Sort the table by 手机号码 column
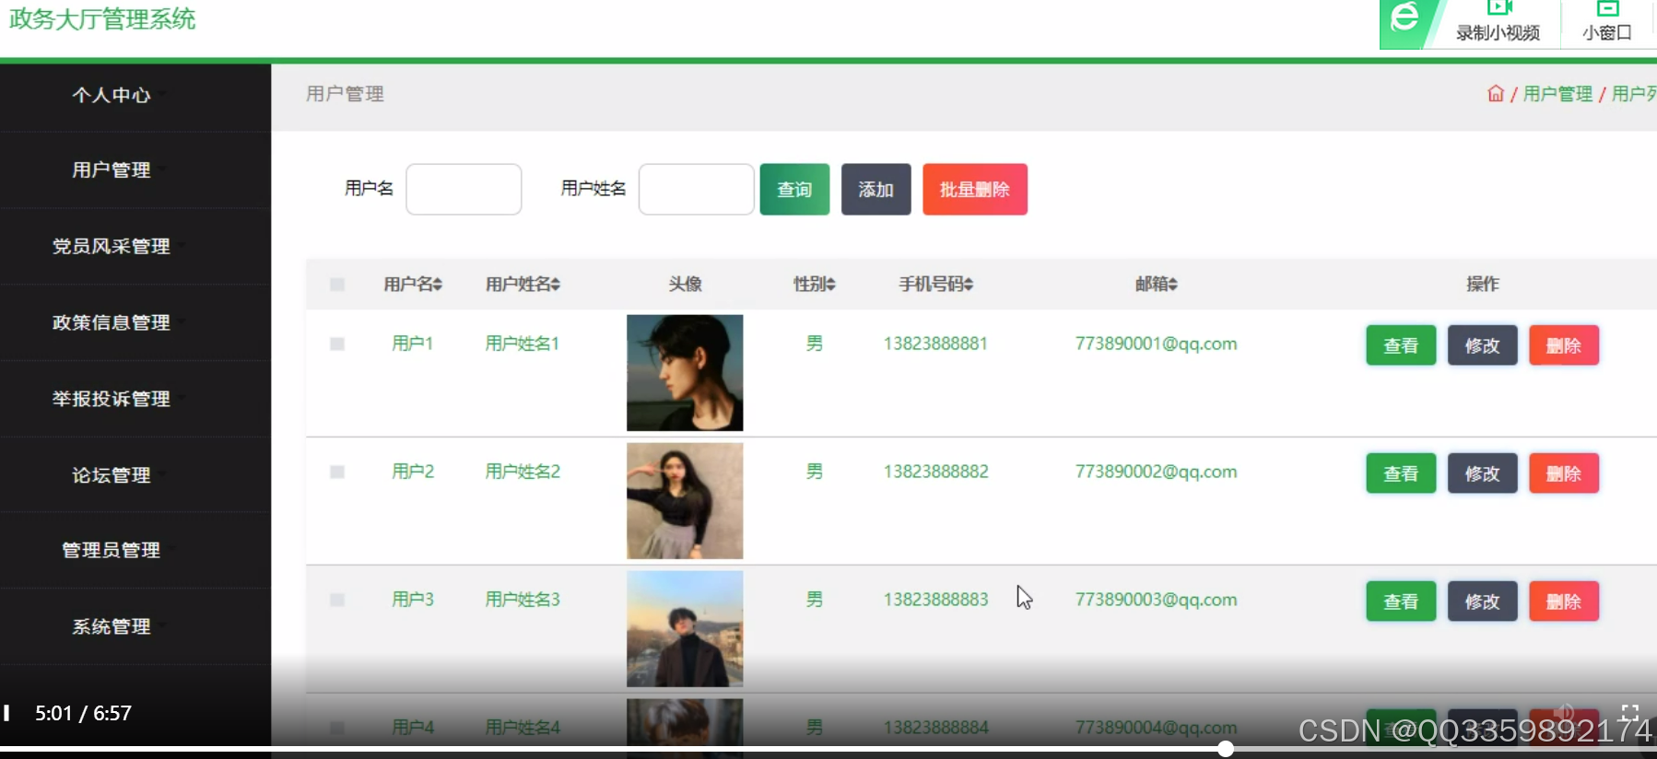 pyautogui.click(x=936, y=285)
